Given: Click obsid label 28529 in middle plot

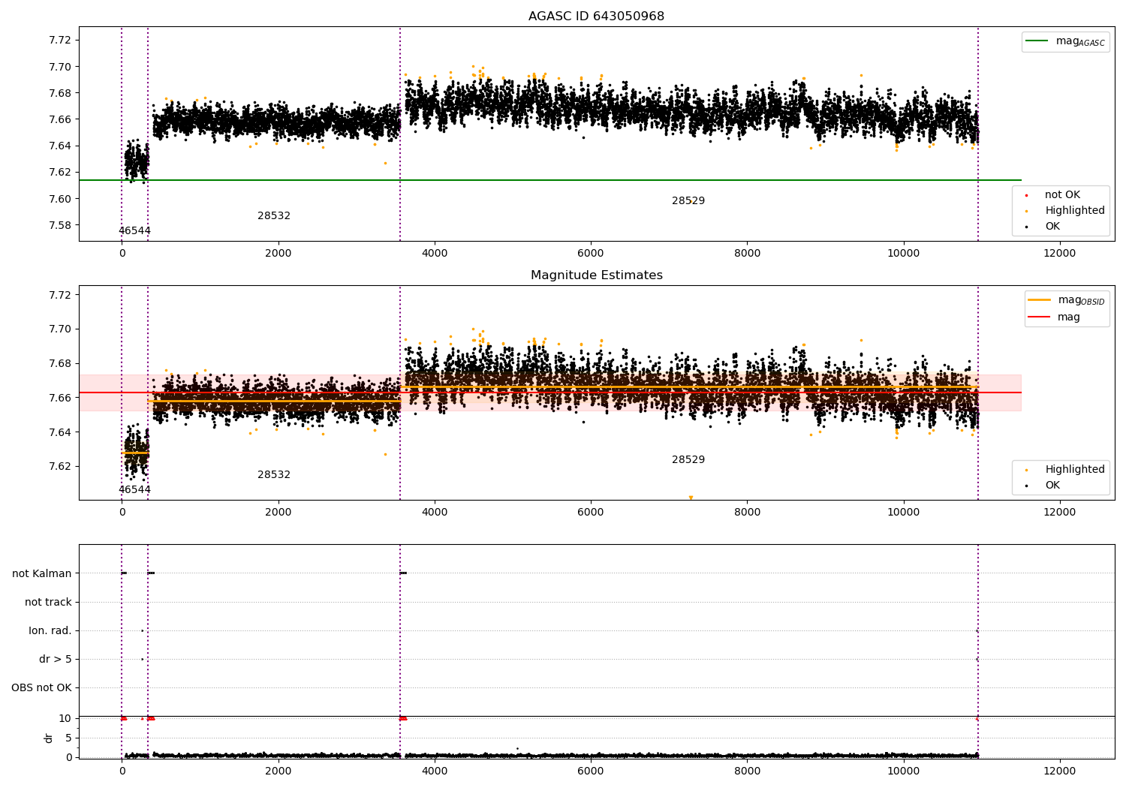Looking at the screenshot, I should pos(688,460).
